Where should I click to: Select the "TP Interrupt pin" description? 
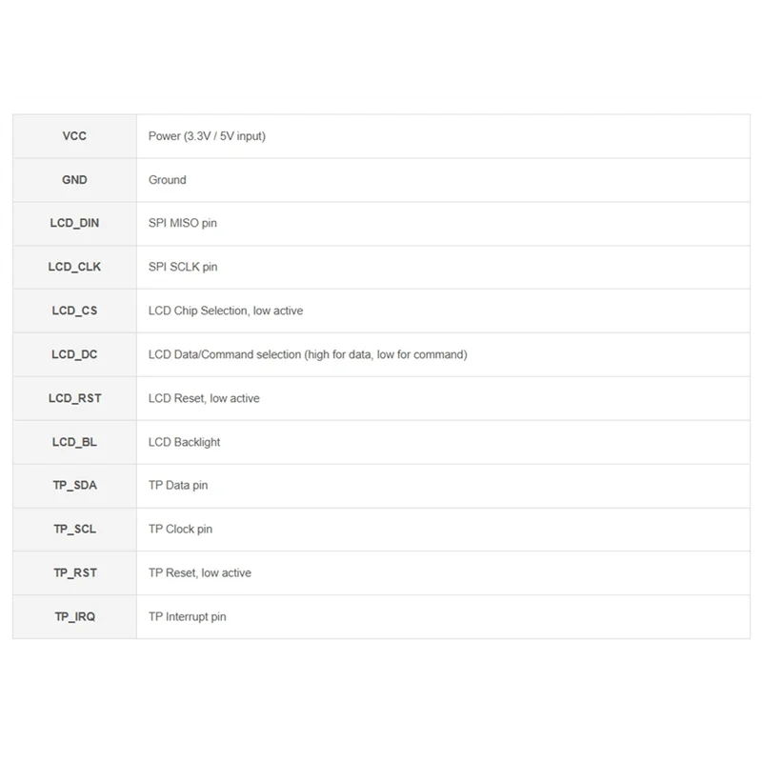tap(188, 616)
